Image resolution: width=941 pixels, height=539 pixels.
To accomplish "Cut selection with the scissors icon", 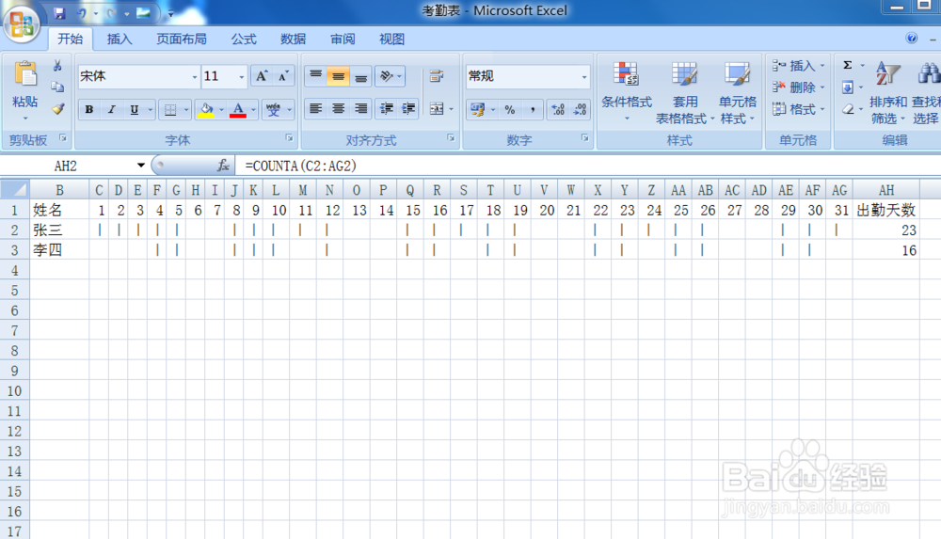I will click(x=57, y=66).
